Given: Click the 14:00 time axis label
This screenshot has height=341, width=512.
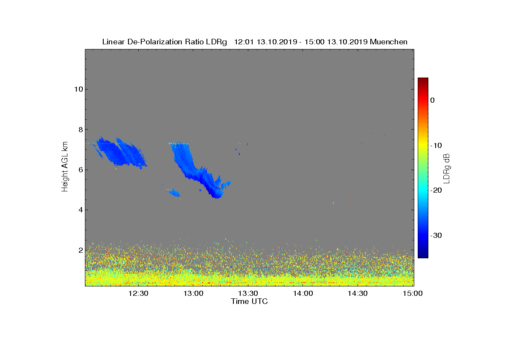Looking at the screenshot, I should click(x=303, y=293).
